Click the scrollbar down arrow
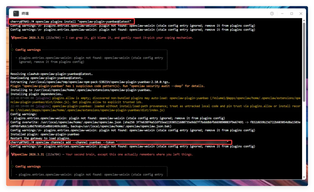Image resolution: width=314 pixels, height=192 pixels. pyautogui.click(x=304, y=177)
